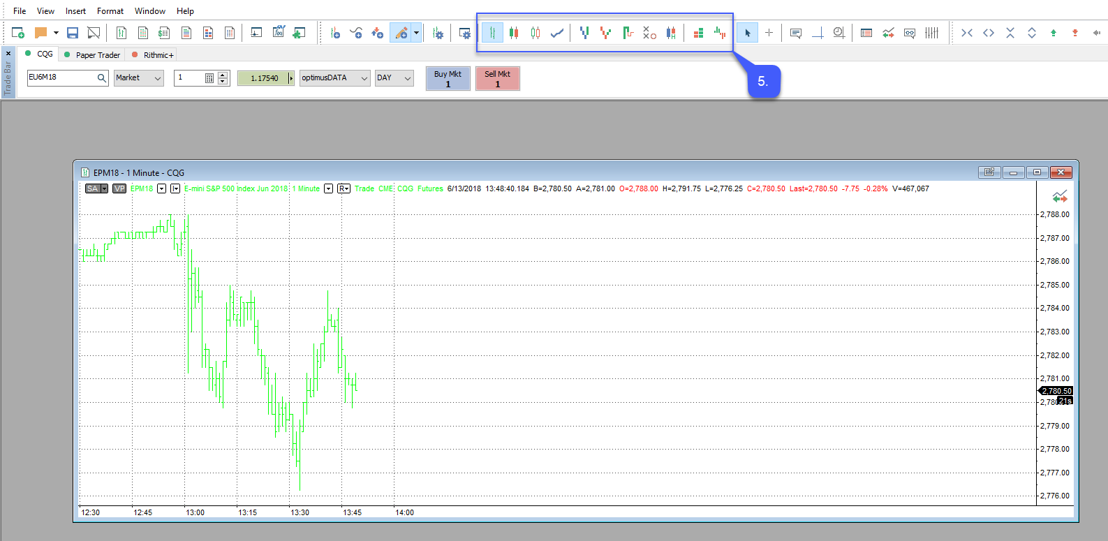Open the pencil drawing tool dropdown arrow
1108x541 pixels.
416,33
